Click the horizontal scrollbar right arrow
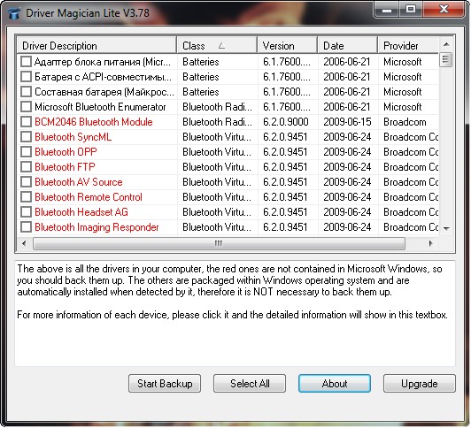This screenshot has height=428, width=471. 431,243
